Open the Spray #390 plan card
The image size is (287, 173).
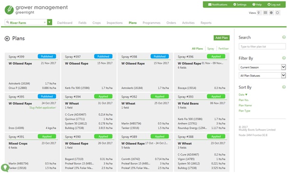(x=89, y=152)
